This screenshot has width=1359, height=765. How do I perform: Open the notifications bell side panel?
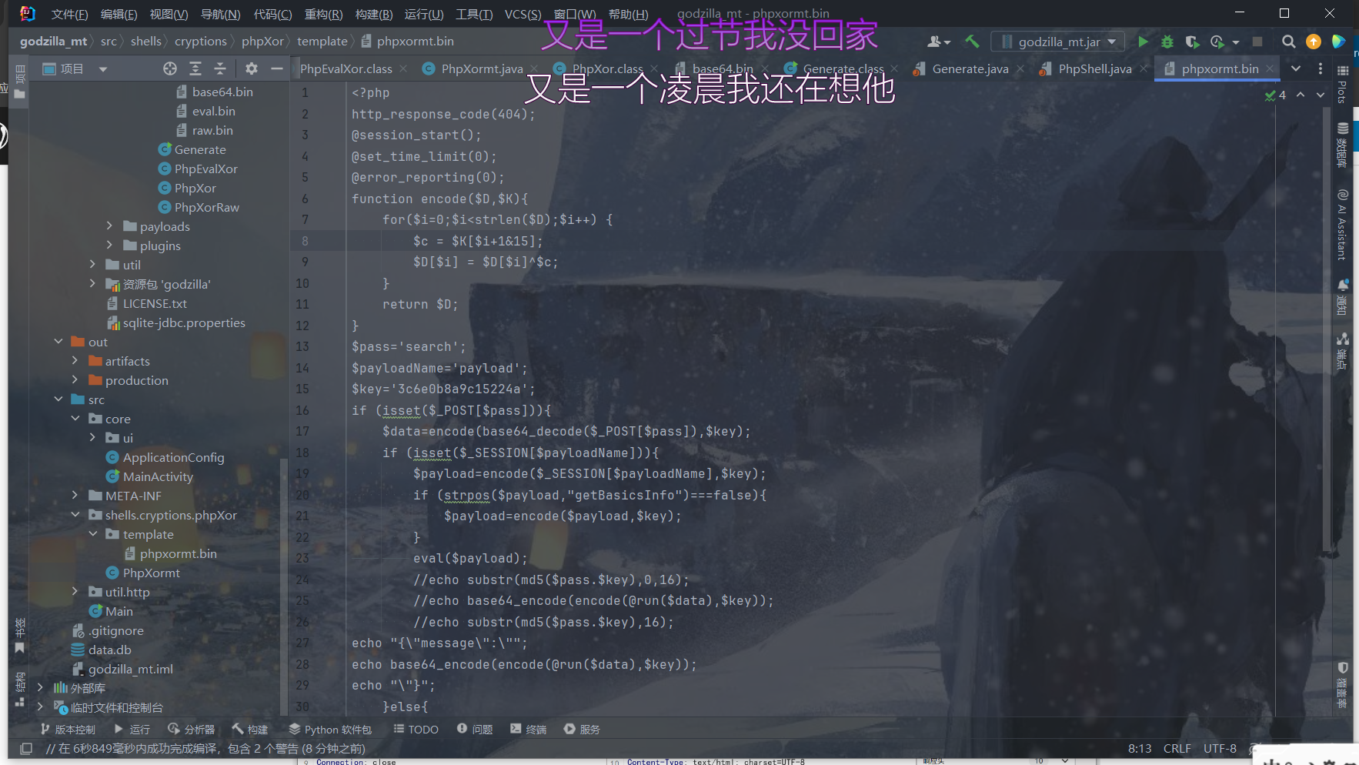(x=1342, y=297)
